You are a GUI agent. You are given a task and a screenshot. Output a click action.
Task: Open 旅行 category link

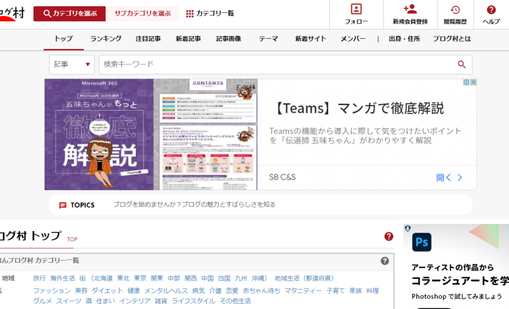point(39,278)
